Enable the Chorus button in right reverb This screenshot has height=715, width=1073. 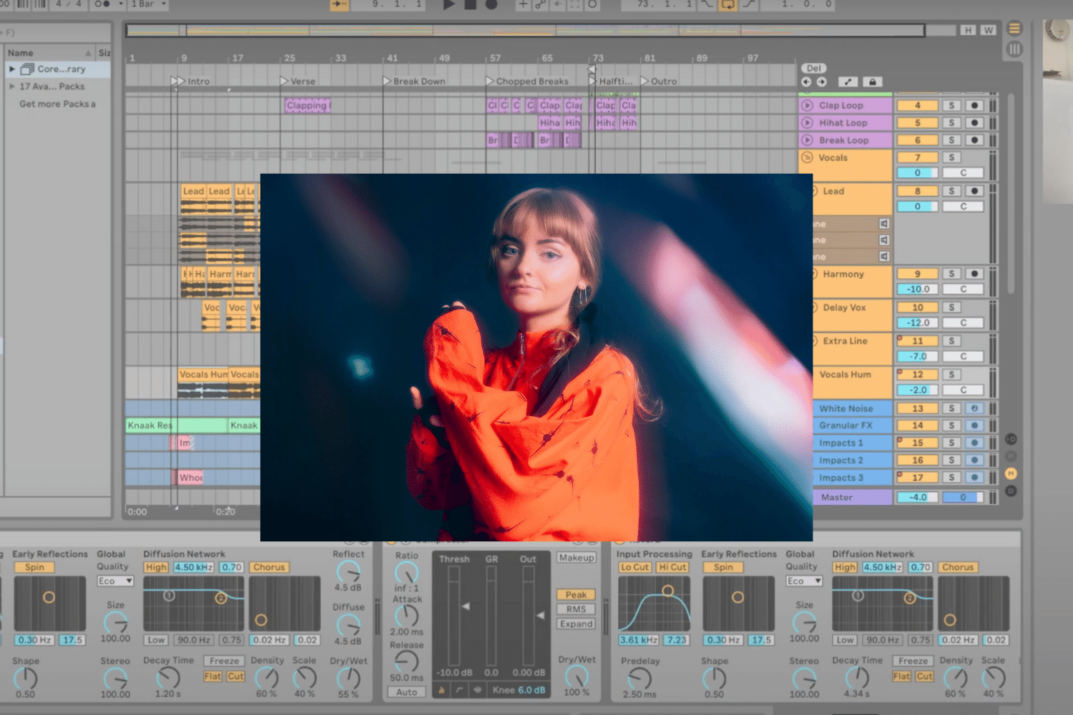point(957,567)
